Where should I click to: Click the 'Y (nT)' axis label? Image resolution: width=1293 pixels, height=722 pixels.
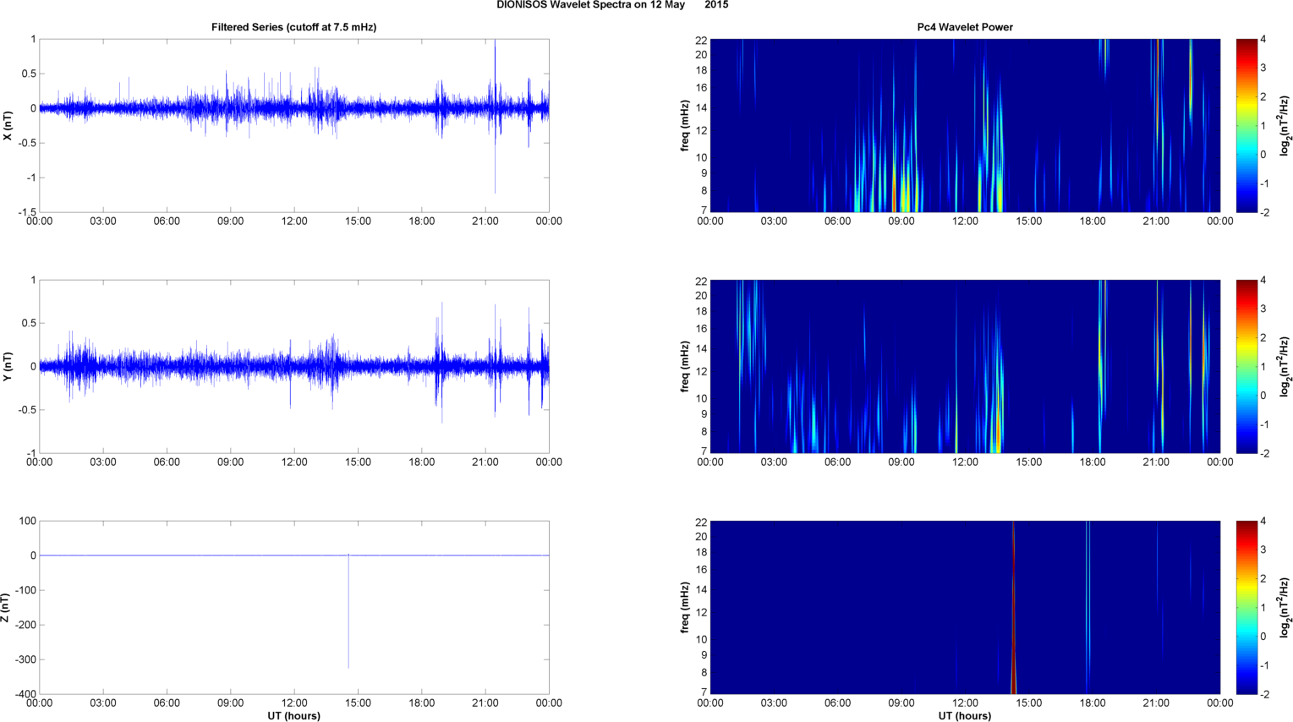[x=8, y=367]
